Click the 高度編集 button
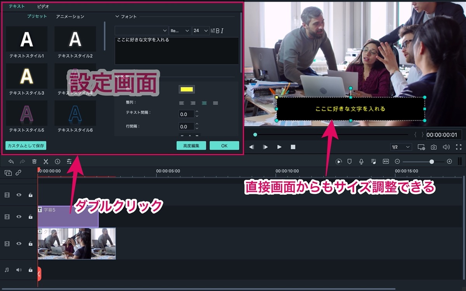This screenshot has height=291, width=466. coord(191,145)
